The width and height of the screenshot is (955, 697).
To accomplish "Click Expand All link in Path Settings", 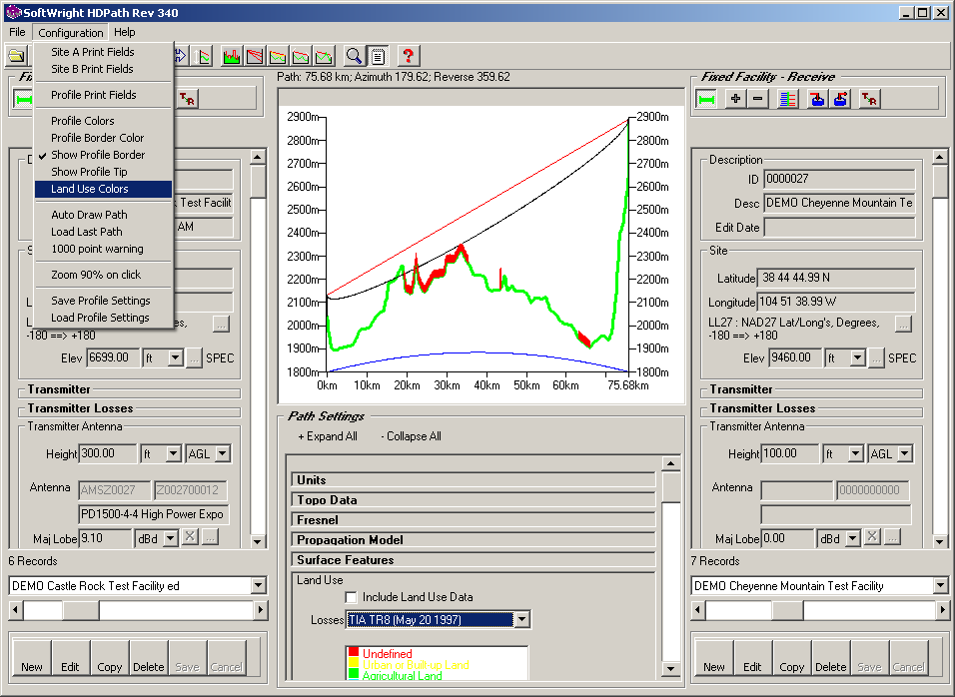I will [x=328, y=436].
